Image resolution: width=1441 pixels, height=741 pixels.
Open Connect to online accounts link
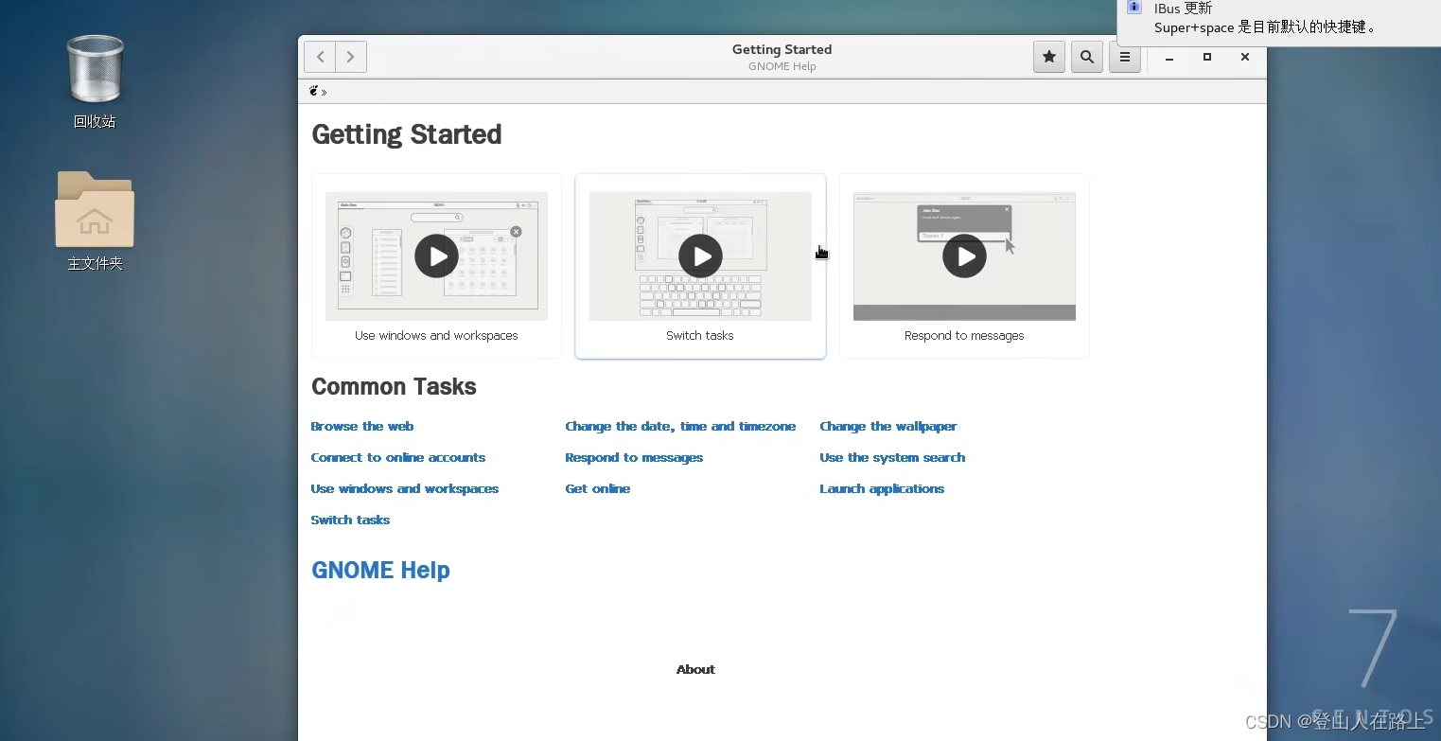[x=398, y=457]
